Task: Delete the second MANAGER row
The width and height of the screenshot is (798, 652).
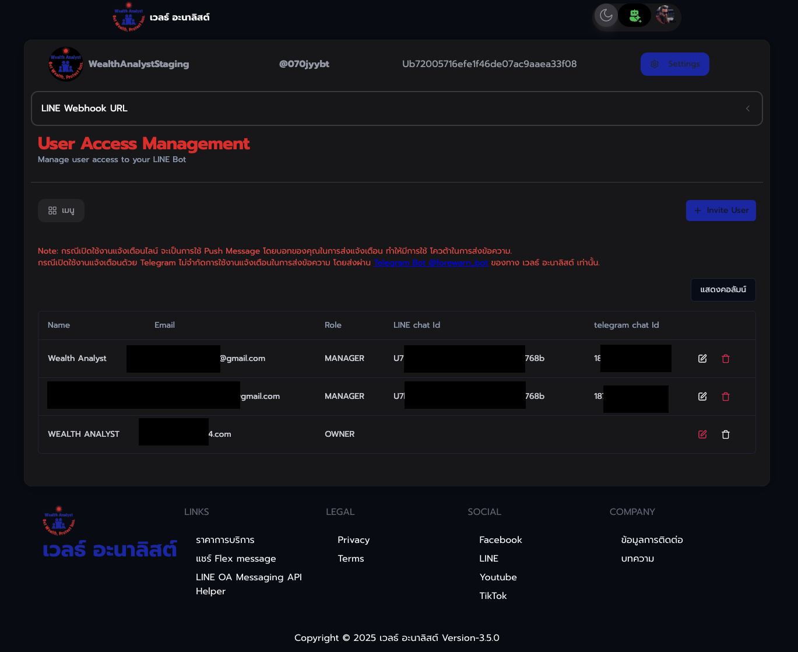Action: [x=726, y=397]
